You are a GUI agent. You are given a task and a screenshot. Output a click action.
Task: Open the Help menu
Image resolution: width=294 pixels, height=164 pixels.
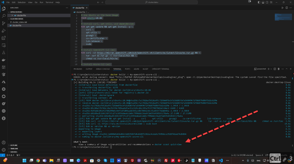point(57,2)
